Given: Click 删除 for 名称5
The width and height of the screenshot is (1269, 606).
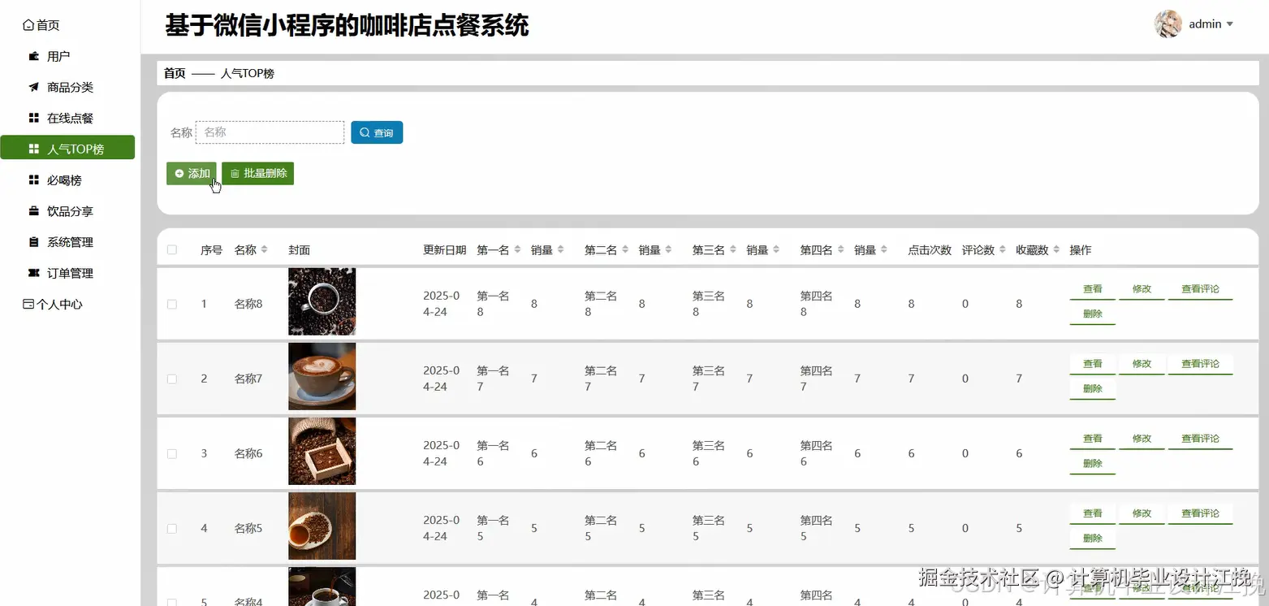Looking at the screenshot, I should point(1092,538).
